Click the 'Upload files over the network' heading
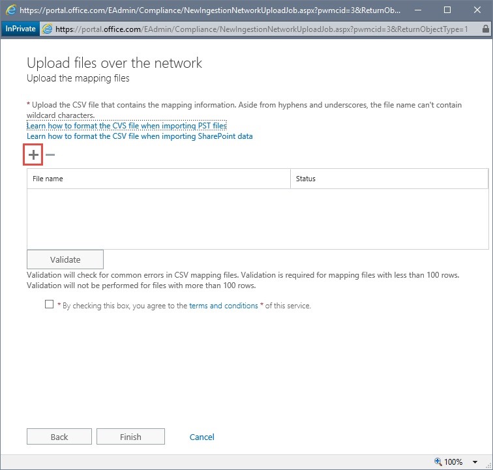The width and height of the screenshot is (493, 470). (x=115, y=63)
